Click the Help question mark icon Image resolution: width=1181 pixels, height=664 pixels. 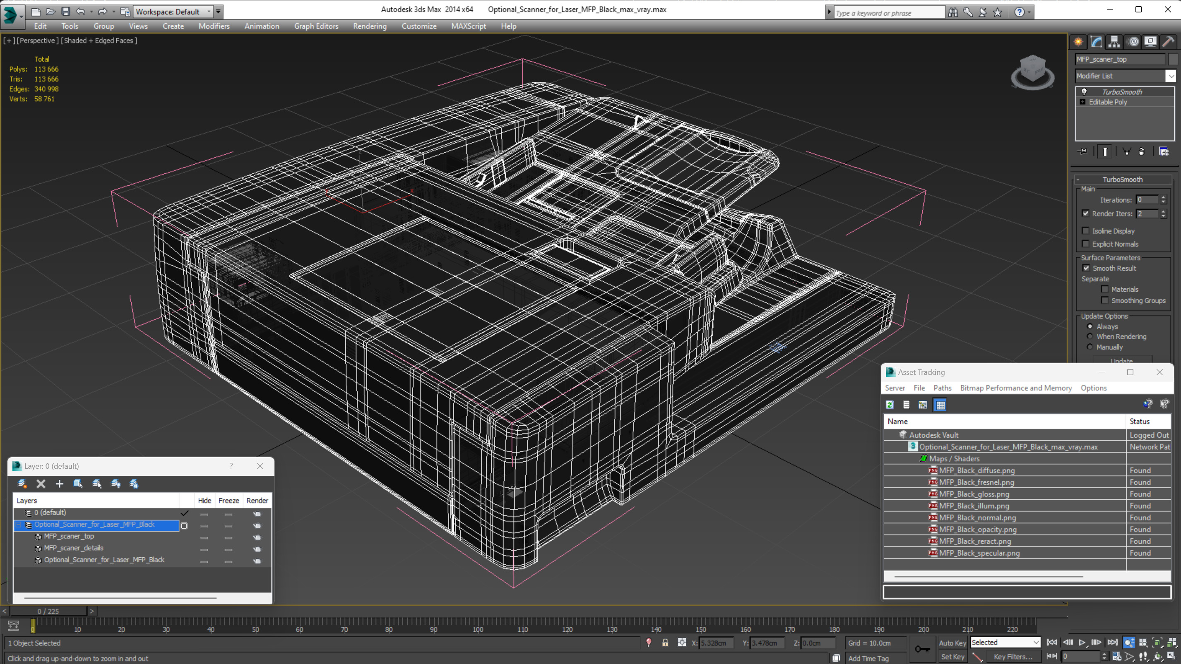pos(1019,12)
